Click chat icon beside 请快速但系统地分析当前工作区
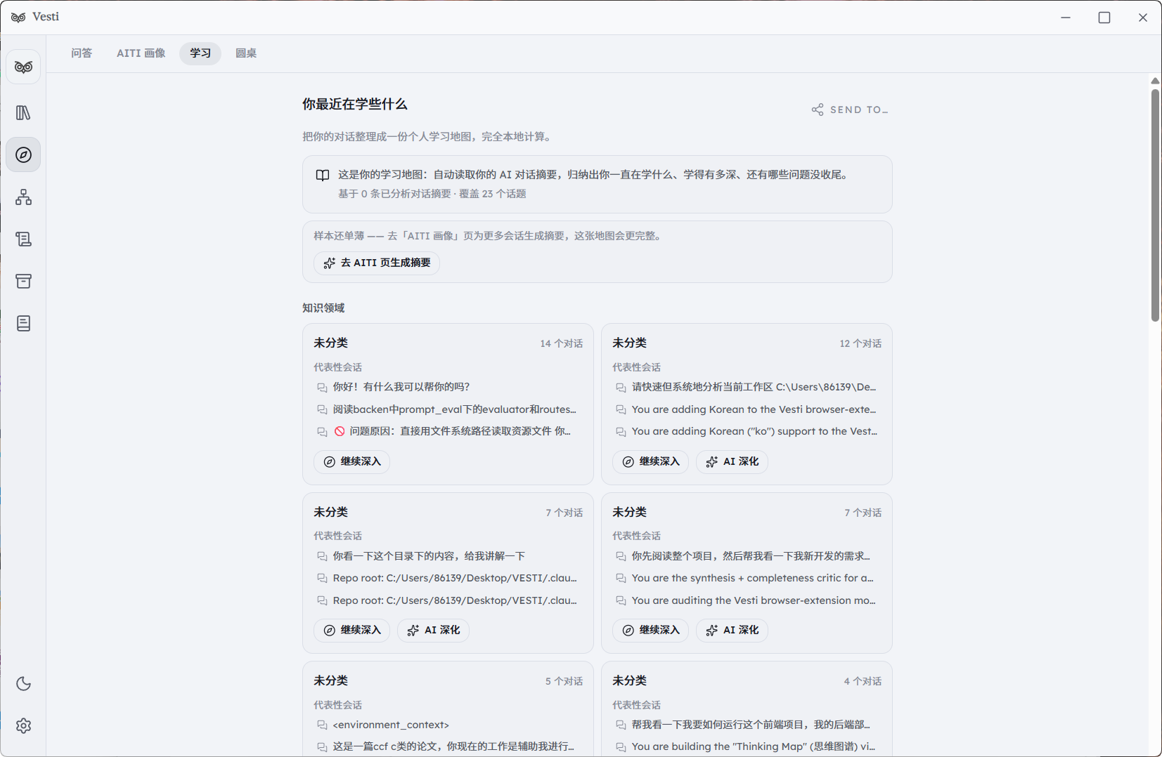The height and width of the screenshot is (757, 1162). tap(621, 388)
